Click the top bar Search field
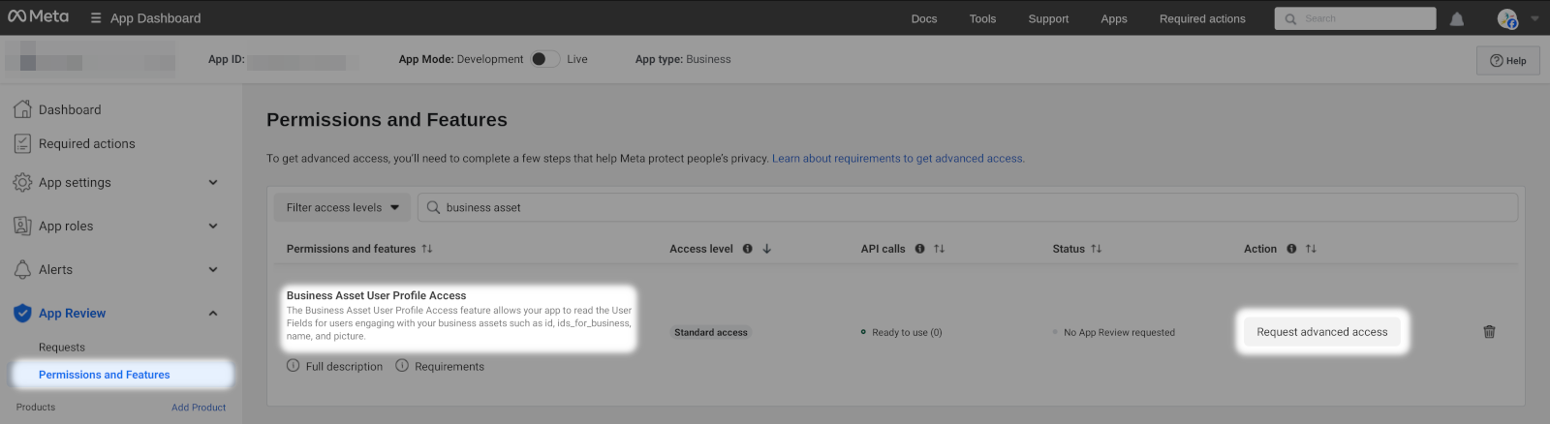Screen dimensions: 1550x424 coord(1355,18)
